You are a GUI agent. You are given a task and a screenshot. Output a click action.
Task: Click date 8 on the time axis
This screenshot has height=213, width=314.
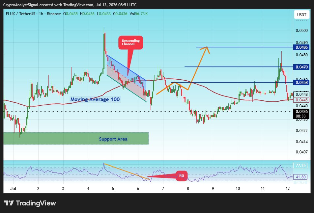pyautogui.click(x=188, y=189)
